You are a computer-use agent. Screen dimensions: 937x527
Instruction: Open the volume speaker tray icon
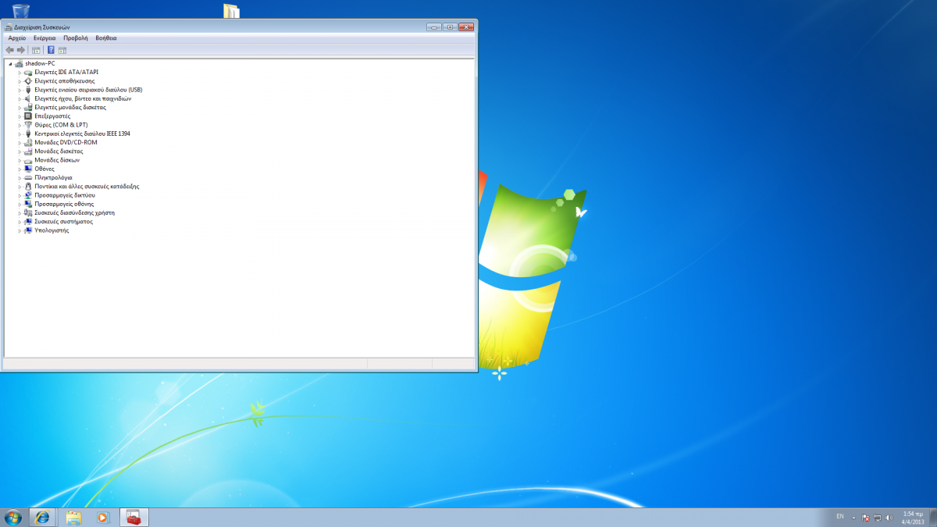click(889, 517)
